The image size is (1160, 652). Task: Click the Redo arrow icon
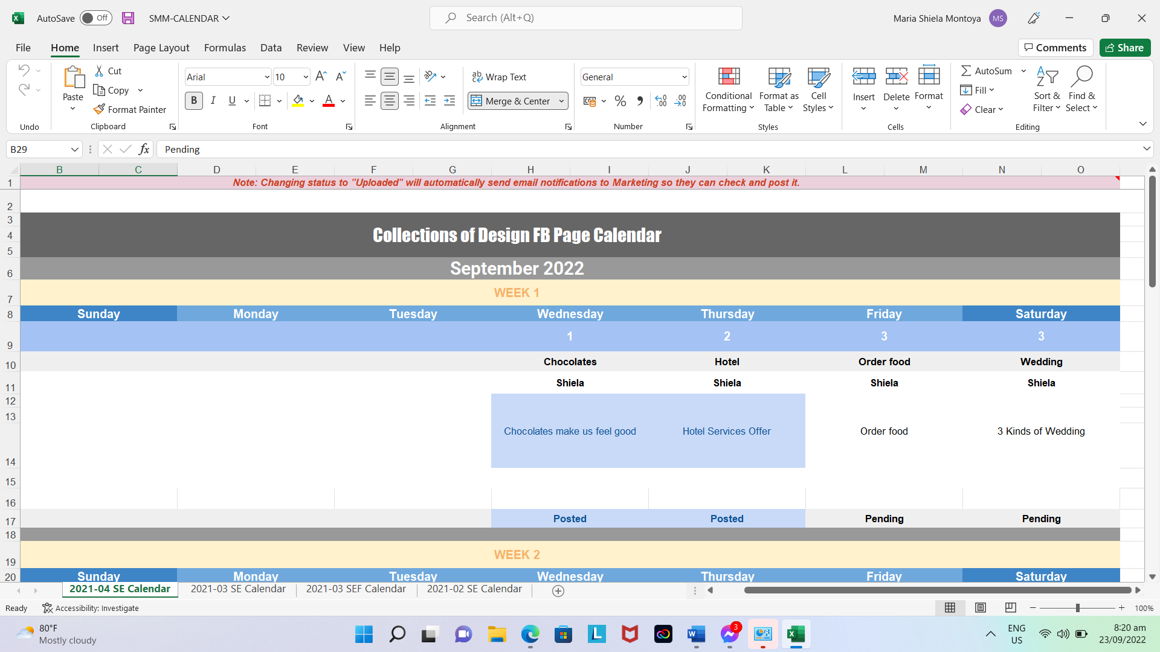click(24, 90)
